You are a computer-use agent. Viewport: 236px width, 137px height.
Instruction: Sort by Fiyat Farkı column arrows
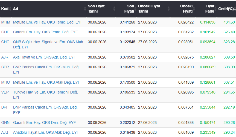pyautogui.click(x=215, y=9)
